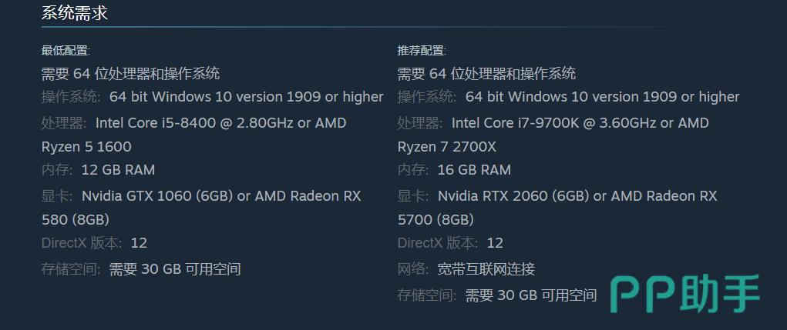The image size is (787, 330).
Task: Select the 最低配置 label
Action: [x=66, y=51]
